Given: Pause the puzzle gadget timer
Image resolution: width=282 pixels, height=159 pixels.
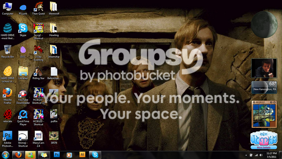Looking at the screenshot, I should (x=254, y=102).
